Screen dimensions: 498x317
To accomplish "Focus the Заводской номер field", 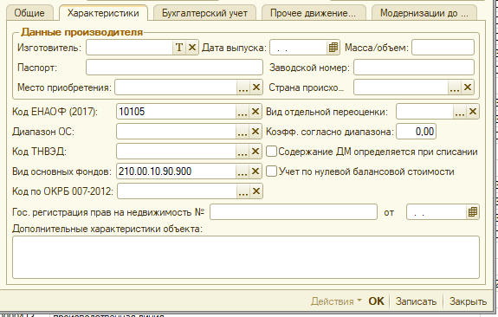I will pos(414,68).
